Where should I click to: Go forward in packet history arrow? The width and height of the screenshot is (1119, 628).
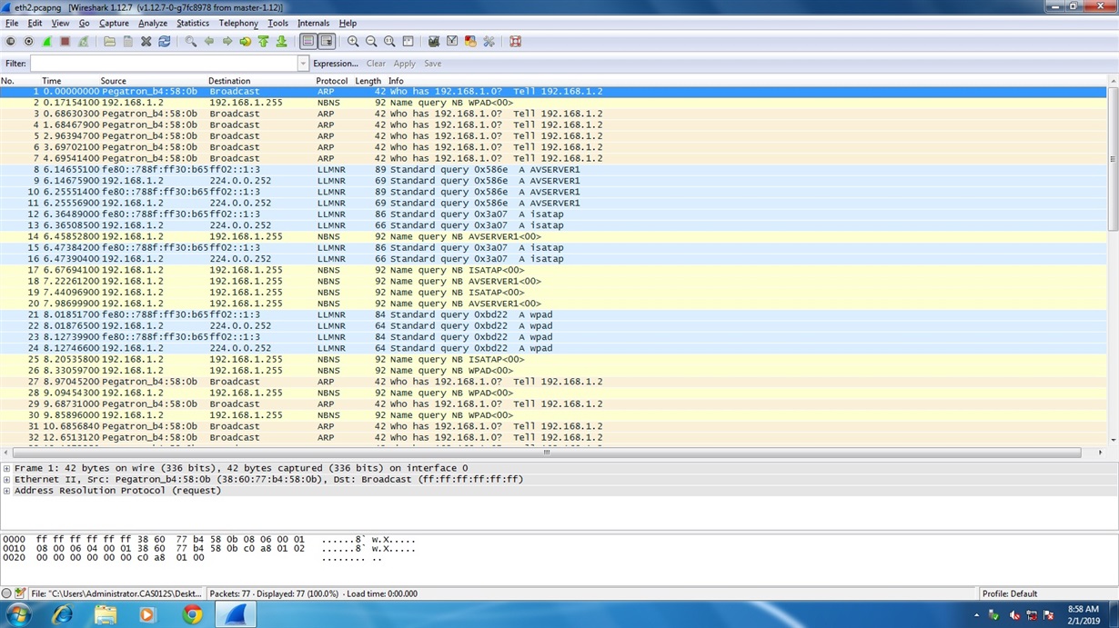coord(227,42)
